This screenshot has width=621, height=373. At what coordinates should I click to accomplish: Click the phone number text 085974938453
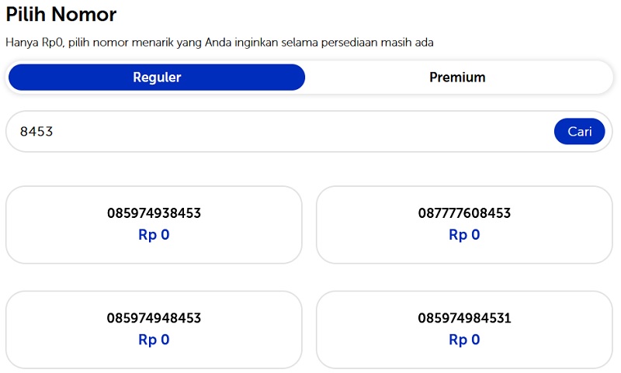tap(154, 213)
